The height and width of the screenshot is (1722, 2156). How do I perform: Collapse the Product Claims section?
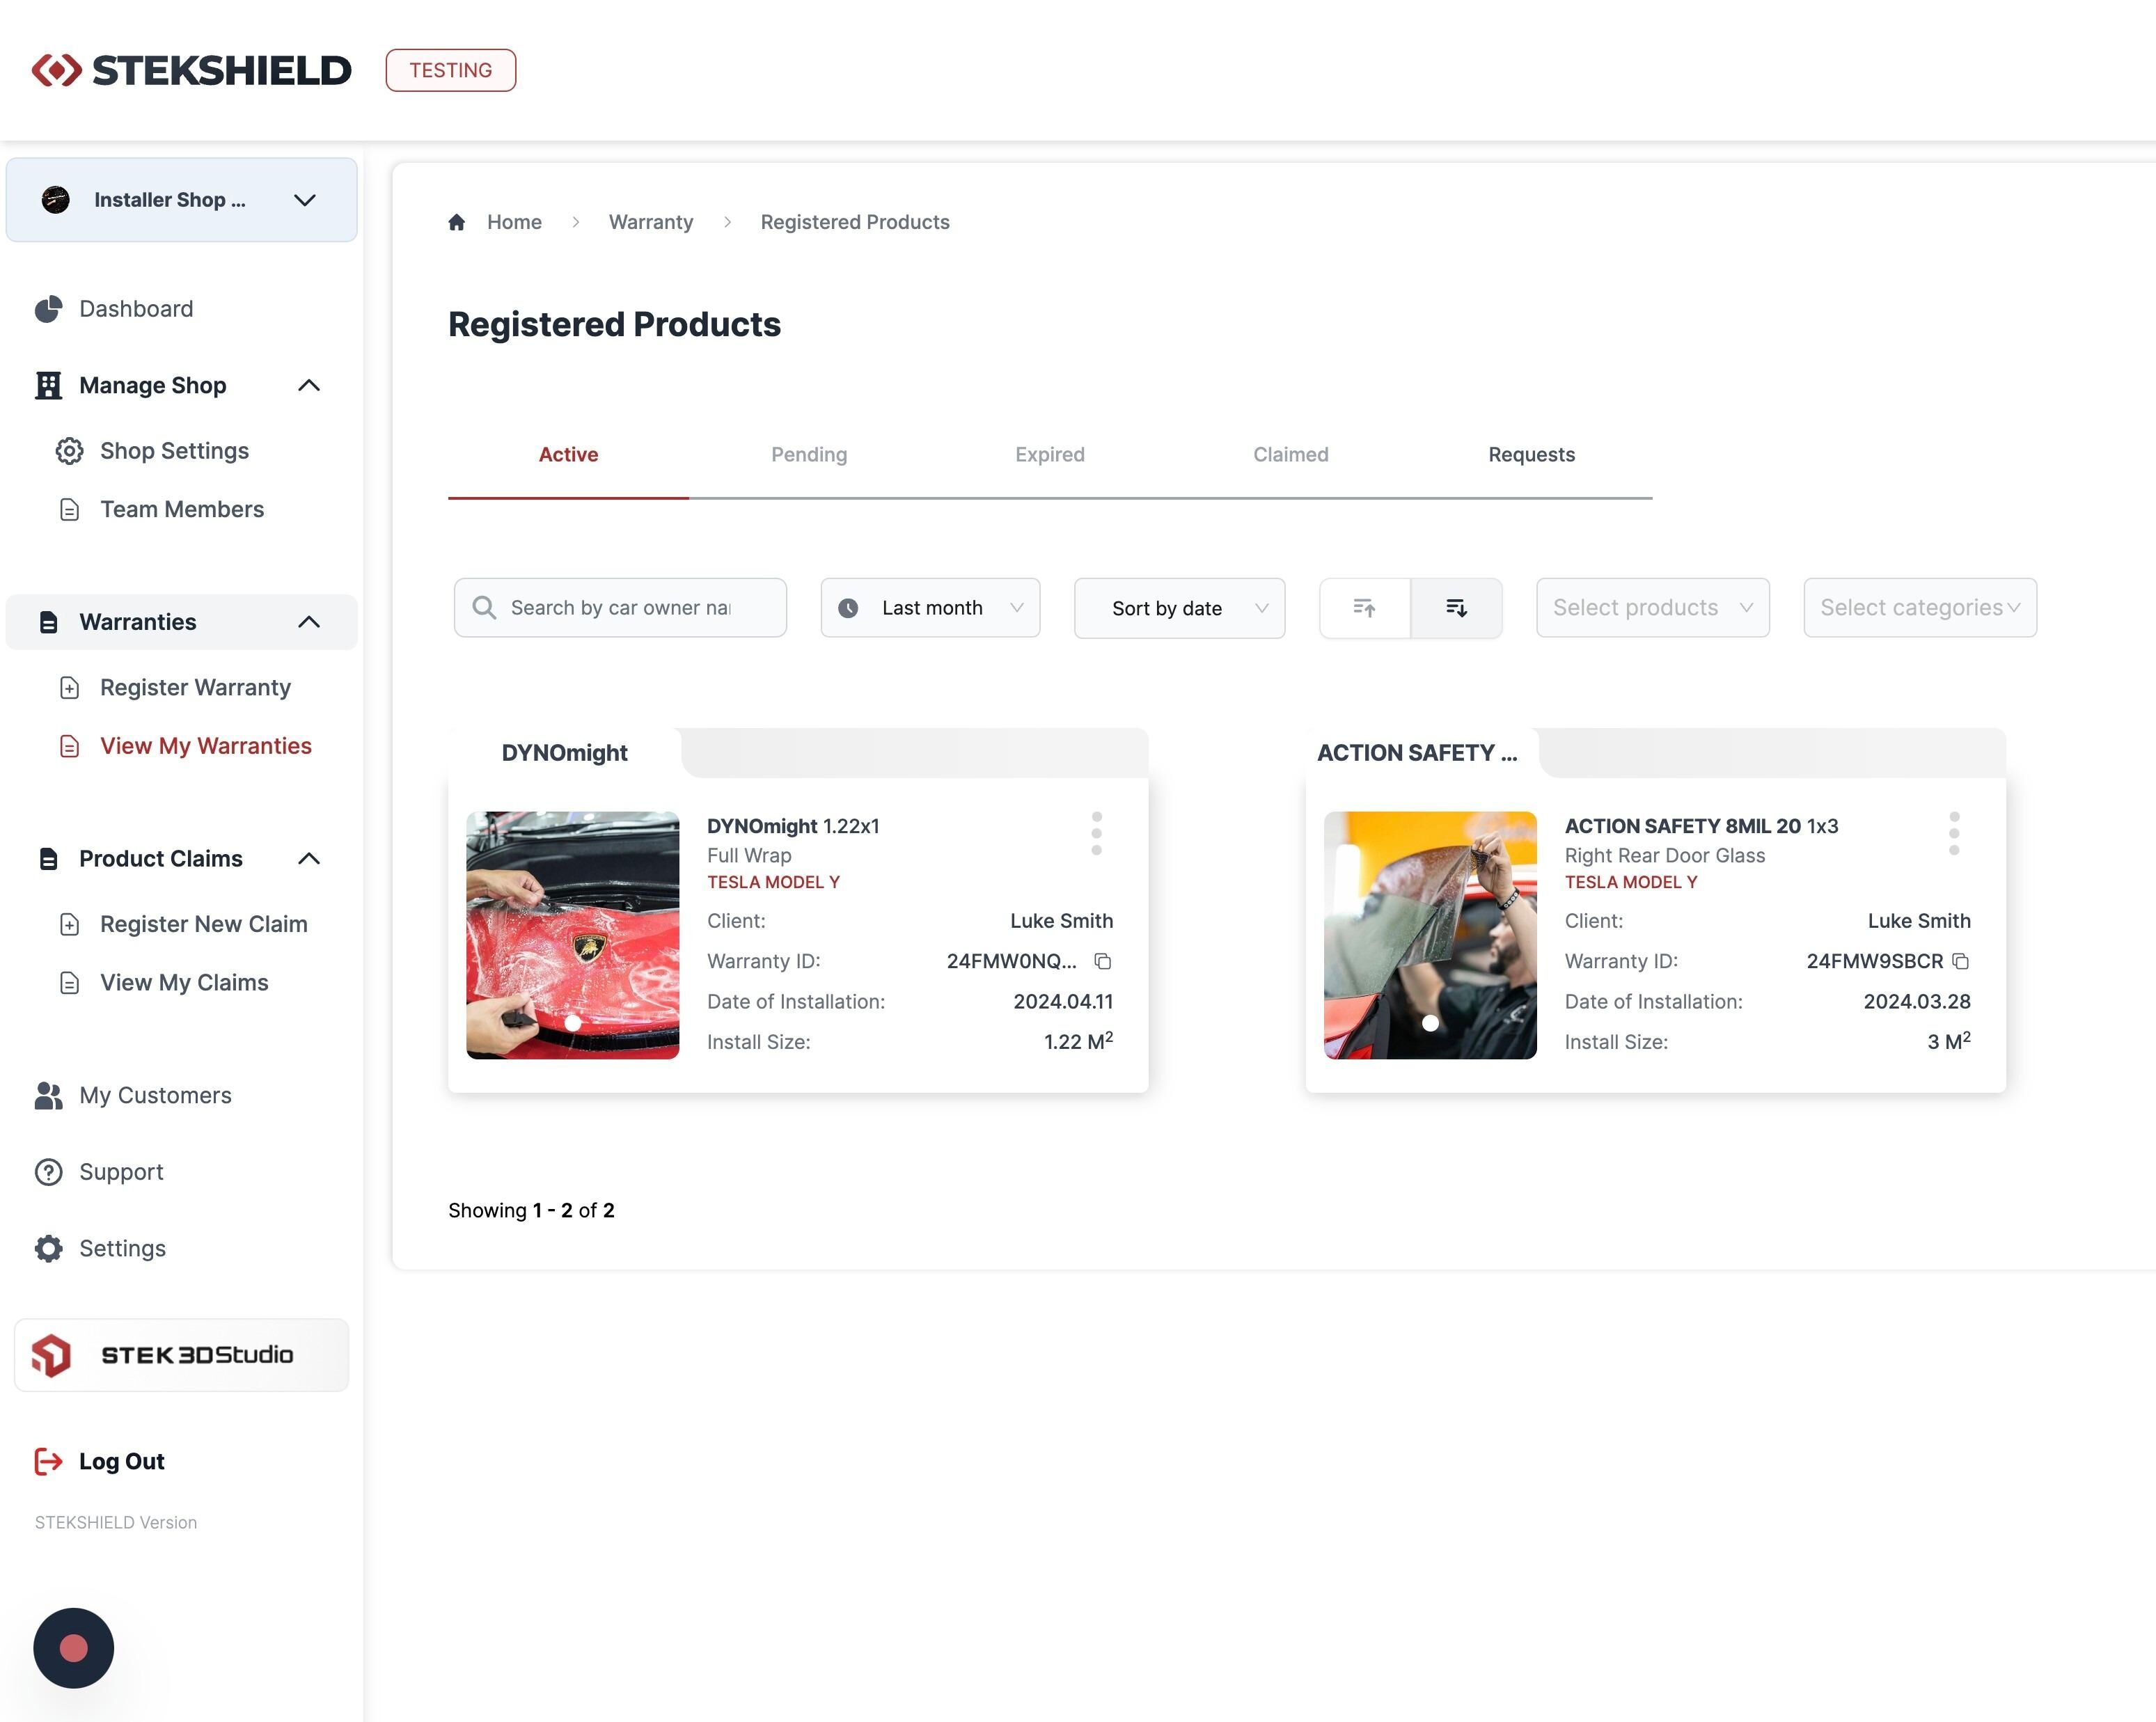[x=309, y=858]
